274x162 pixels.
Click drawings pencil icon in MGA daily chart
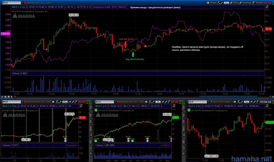[x=166, y=102]
